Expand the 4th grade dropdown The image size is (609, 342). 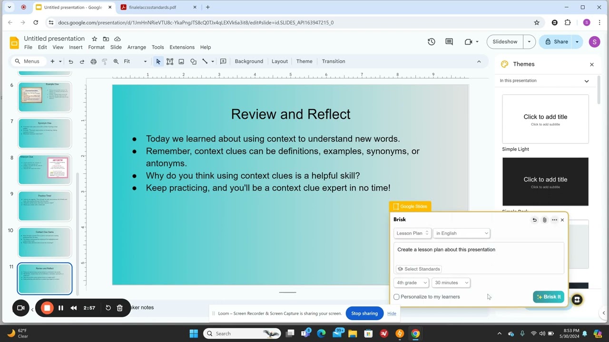(x=411, y=283)
